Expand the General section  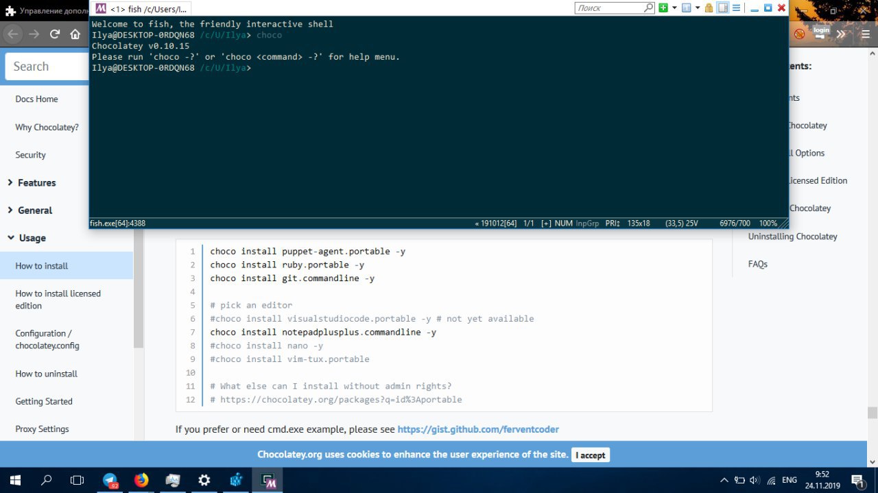click(29, 211)
